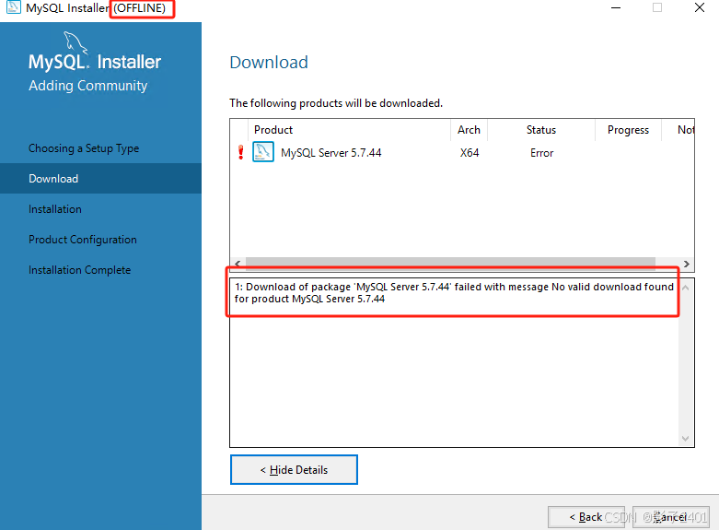This screenshot has height=530, width=719.
Task: Click the download failed log message
Action: pyautogui.click(x=454, y=292)
